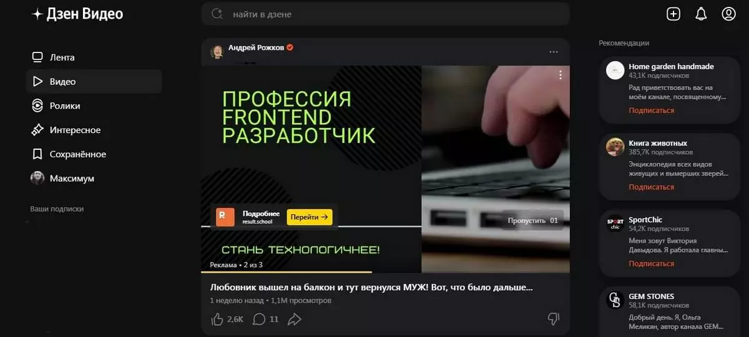Focus the найти в дзене search field
Viewport: 749px width, 337px height.
coord(385,14)
